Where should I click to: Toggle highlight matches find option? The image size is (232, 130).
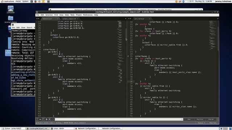(x=53, y=119)
